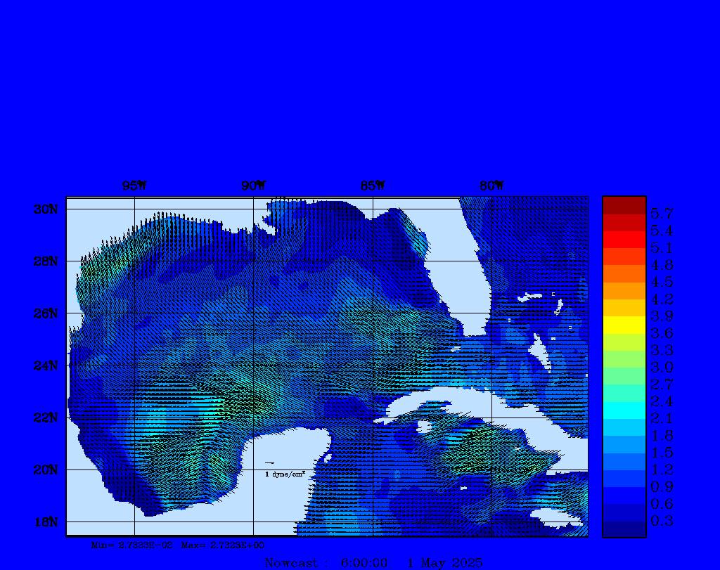Screen dimensions: 720x570
Task: Click the 1 dyne/cm² reference arrow
Action: [x=269, y=463]
